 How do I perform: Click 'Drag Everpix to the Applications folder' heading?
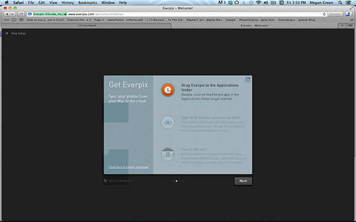click(210, 88)
